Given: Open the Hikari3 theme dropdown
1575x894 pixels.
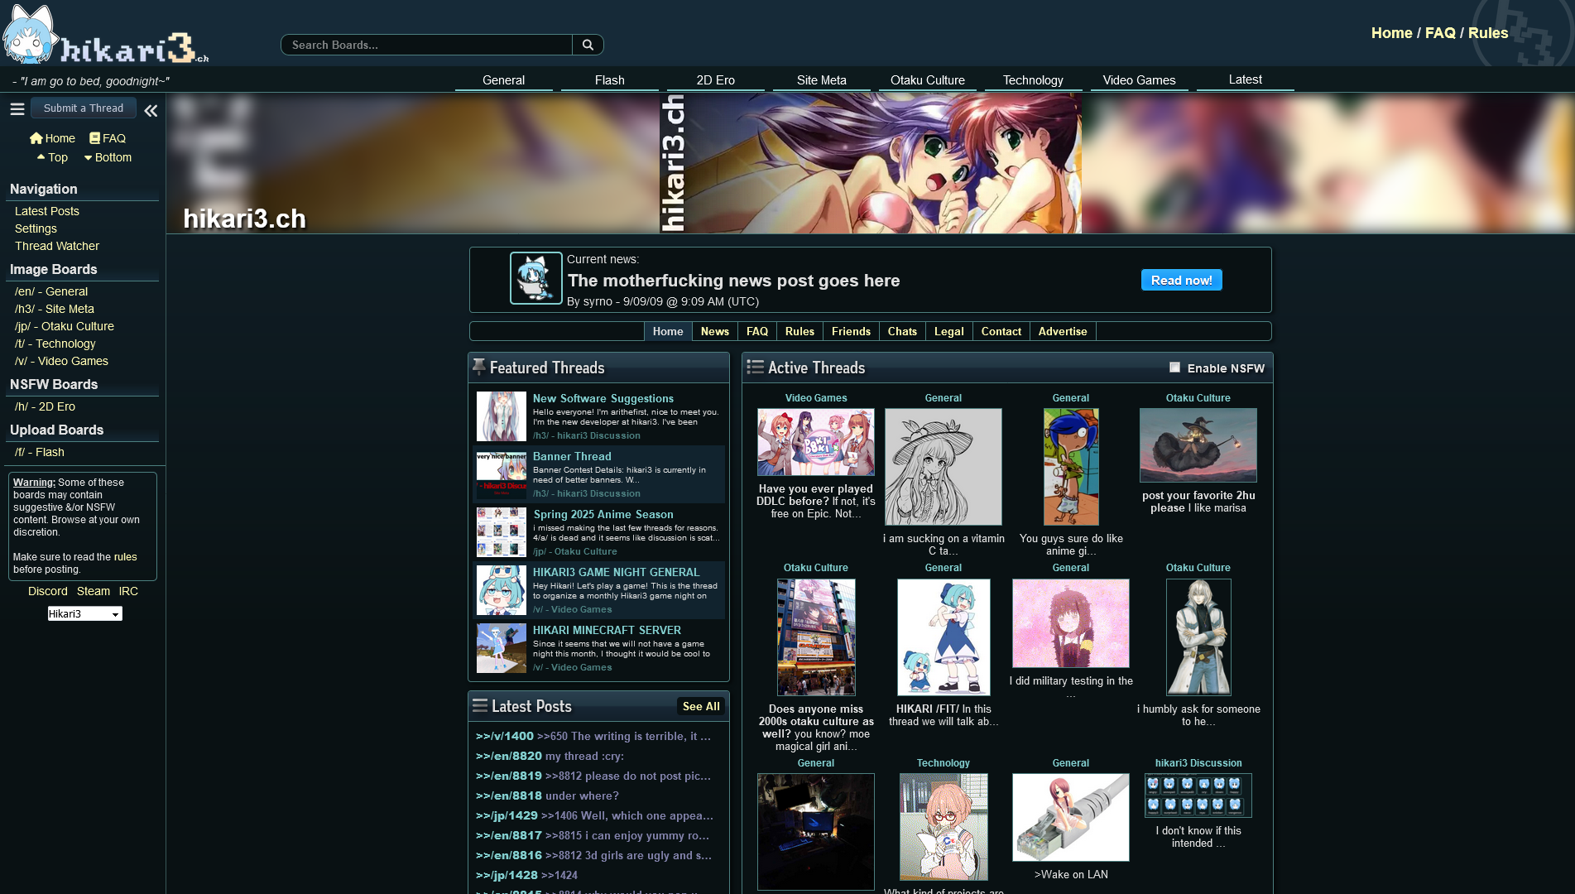Looking at the screenshot, I should (x=84, y=613).
